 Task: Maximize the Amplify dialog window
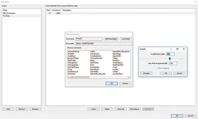[x=177, y=49]
